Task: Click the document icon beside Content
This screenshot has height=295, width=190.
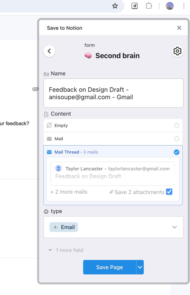Action: (x=46, y=114)
